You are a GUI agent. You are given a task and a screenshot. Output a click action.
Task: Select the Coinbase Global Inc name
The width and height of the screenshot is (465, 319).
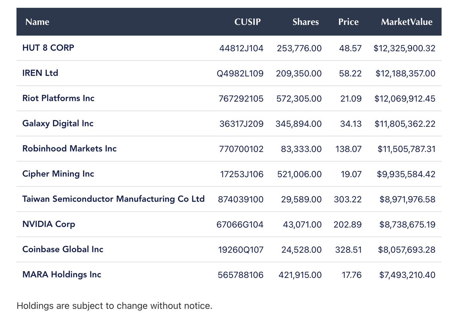63,249
